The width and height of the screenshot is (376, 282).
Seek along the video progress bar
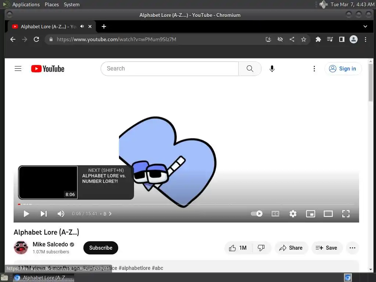click(186, 204)
